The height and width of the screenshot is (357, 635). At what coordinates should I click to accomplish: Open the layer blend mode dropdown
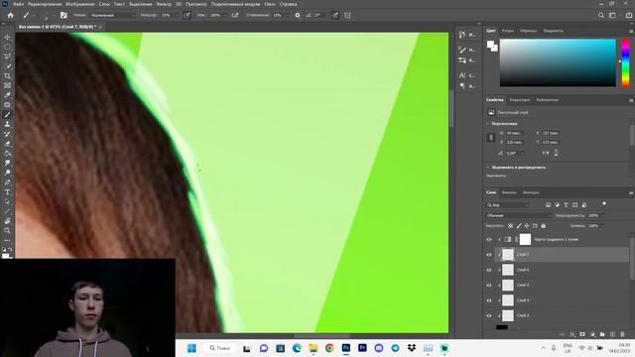click(519, 216)
